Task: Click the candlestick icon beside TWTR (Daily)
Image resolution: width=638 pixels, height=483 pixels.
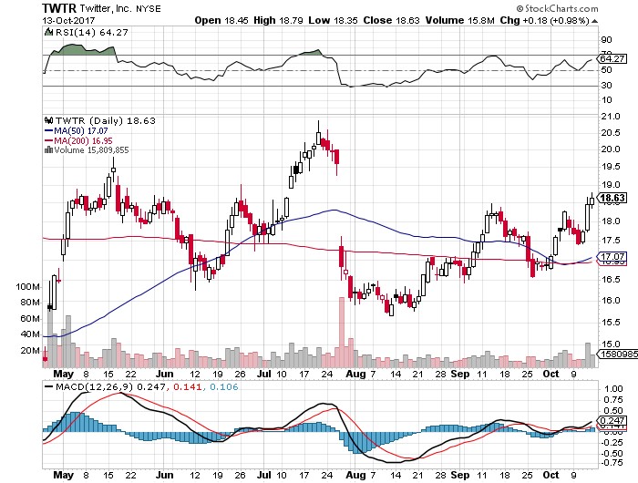Action: point(49,120)
